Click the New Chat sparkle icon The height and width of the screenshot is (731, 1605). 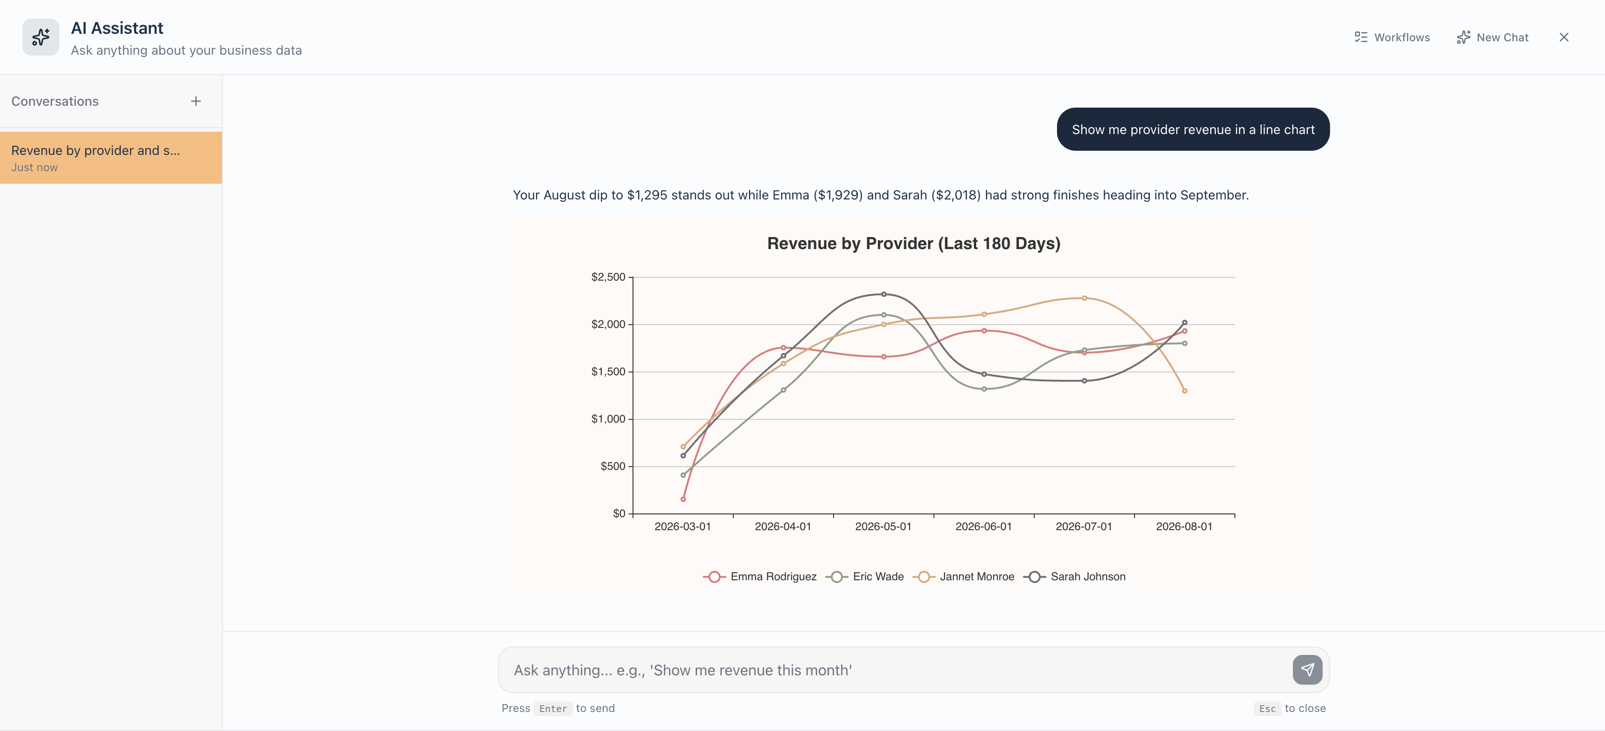click(1463, 37)
